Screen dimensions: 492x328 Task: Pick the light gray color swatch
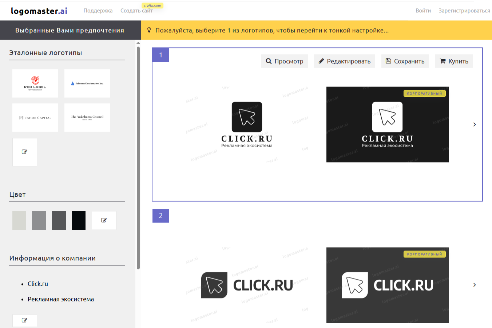(x=19, y=220)
